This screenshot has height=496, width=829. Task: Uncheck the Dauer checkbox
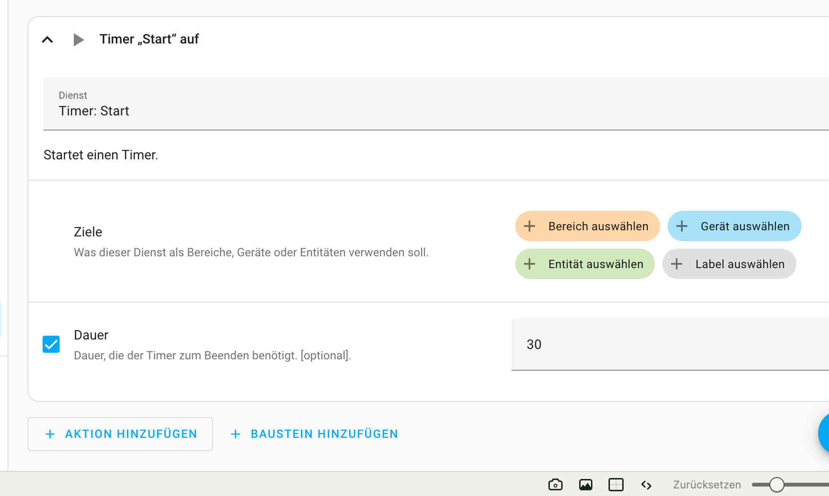51,344
